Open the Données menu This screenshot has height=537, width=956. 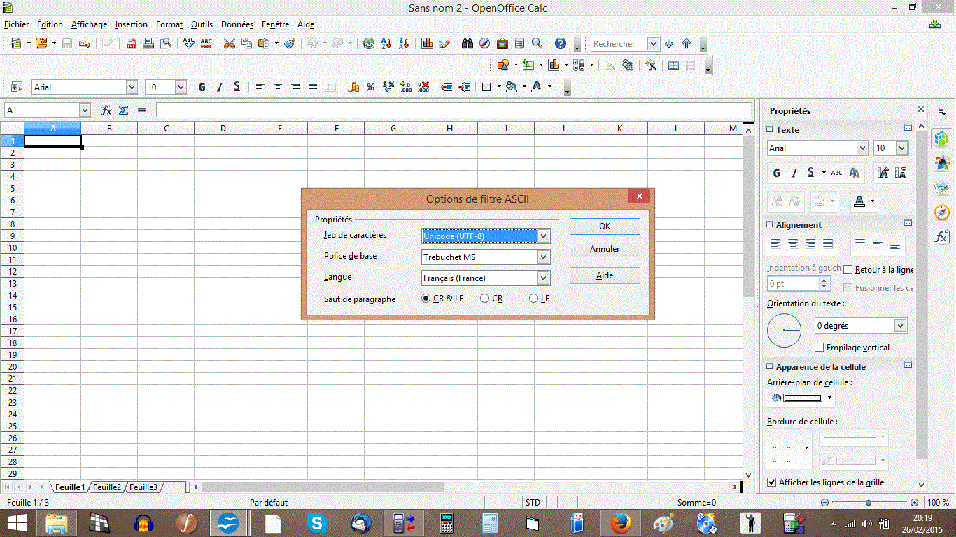point(237,24)
